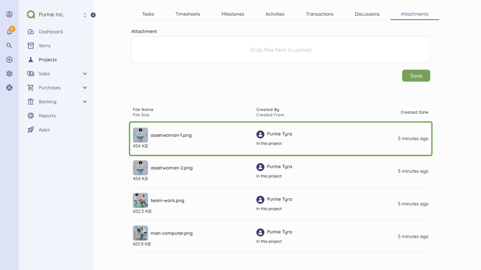Open the help lifebuoy icon
The image size is (481, 270).
tap(9, 88)
